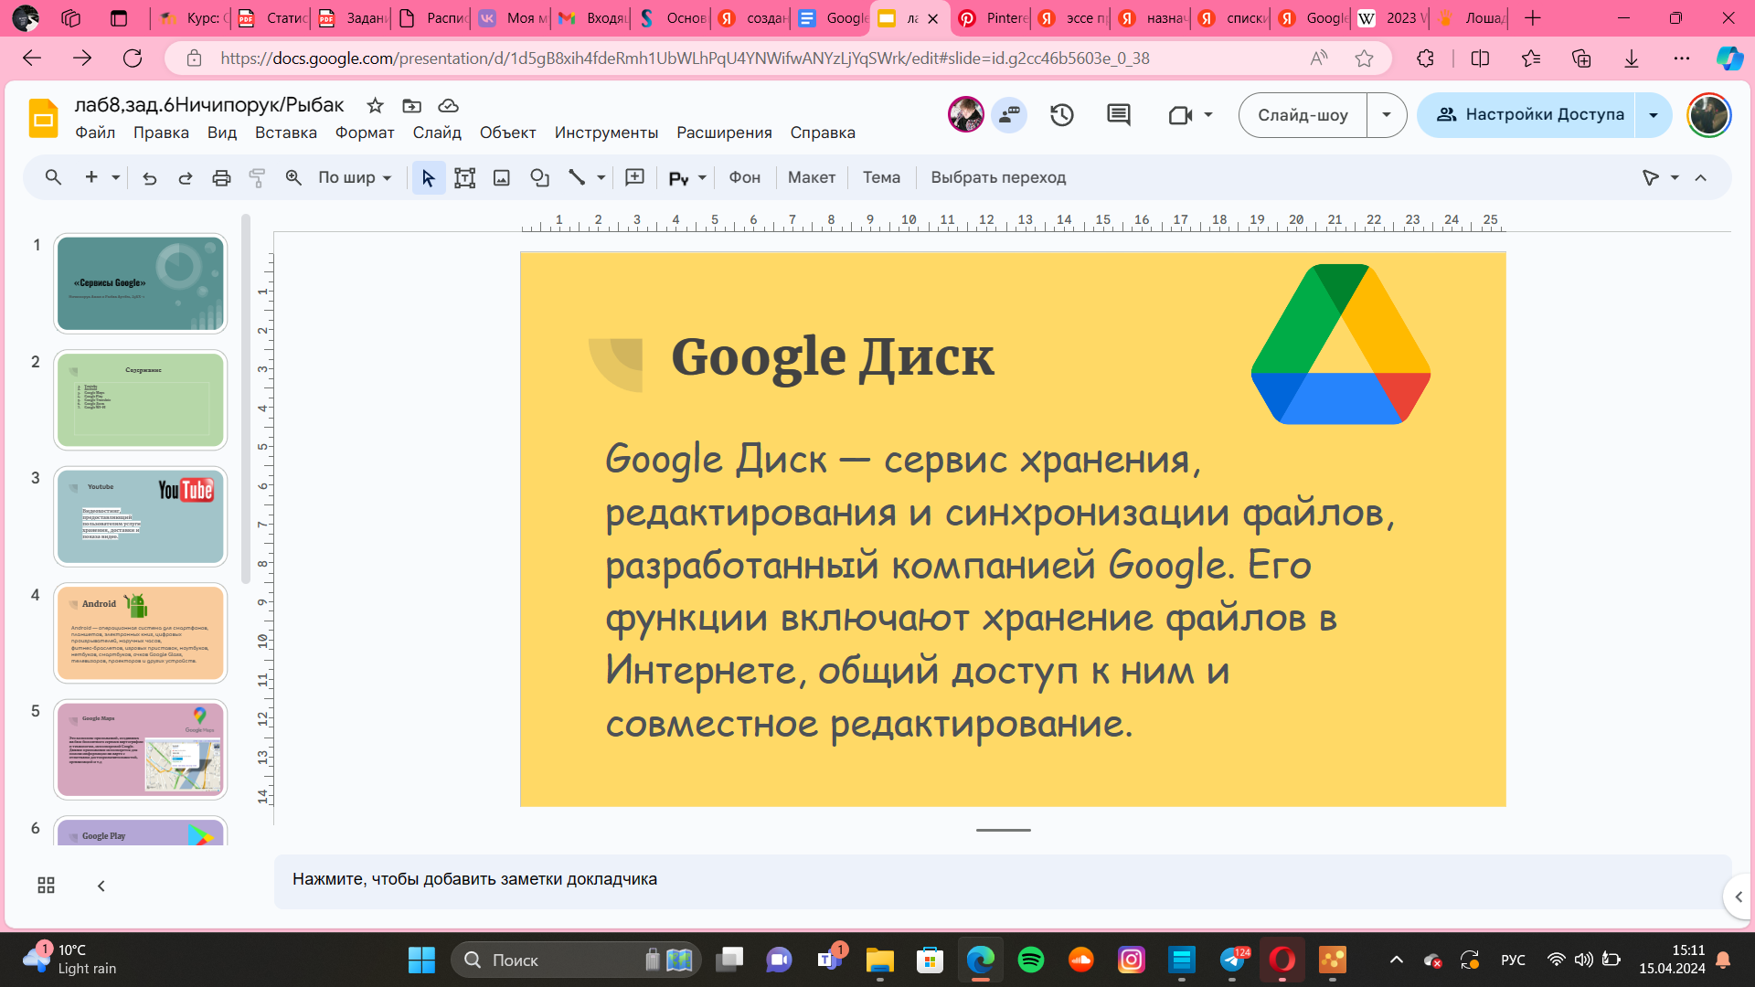The width and height of the screenshot is (1755, 987).
Task: Click the filmstrip vertical scrollbar
Action: pos(246,398)
